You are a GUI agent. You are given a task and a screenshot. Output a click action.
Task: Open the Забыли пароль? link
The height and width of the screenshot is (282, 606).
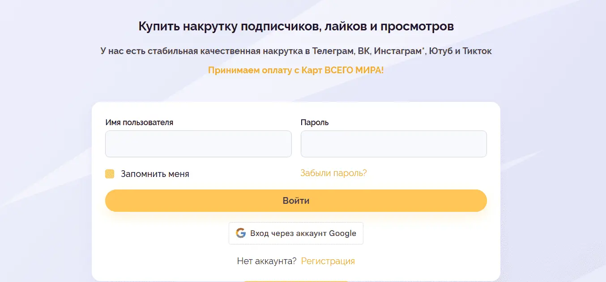pyautogui.click(x=333, y=173)
